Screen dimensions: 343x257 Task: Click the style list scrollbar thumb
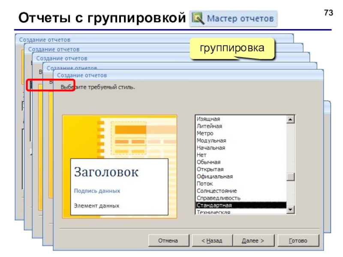point(291,177)
